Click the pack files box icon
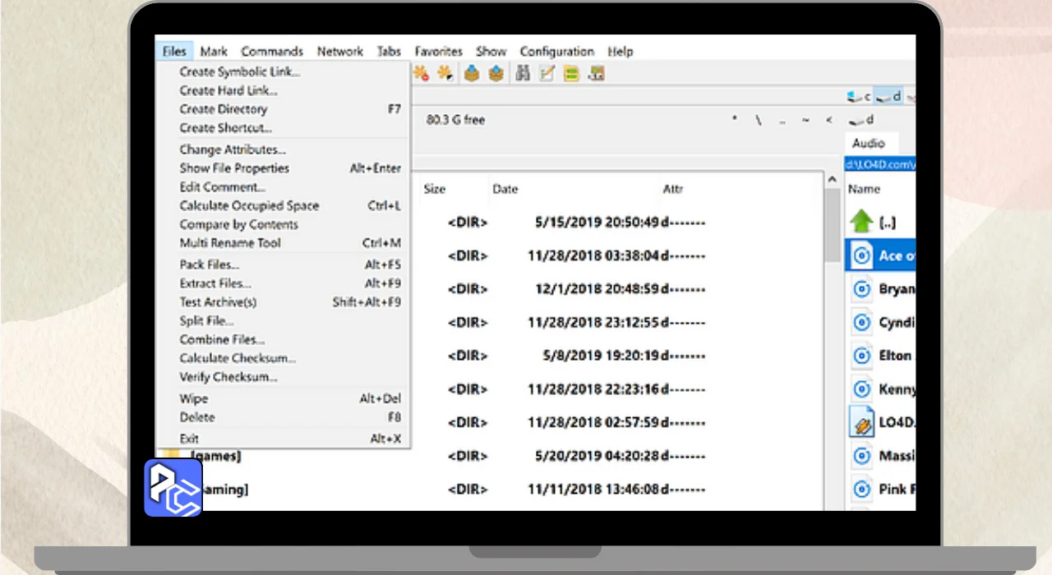 click(x=472, y=73)
